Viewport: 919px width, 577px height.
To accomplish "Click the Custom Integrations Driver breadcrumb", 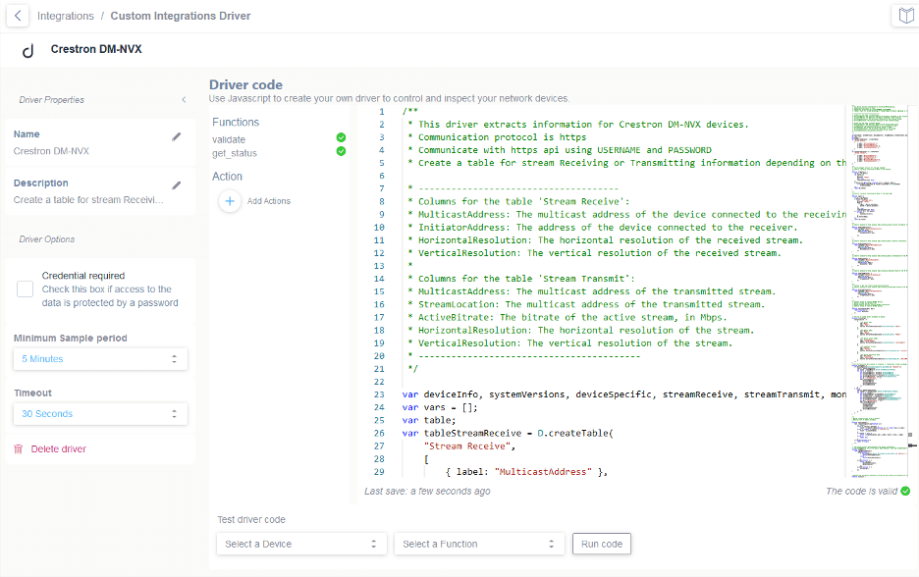I will pos(181,16).
